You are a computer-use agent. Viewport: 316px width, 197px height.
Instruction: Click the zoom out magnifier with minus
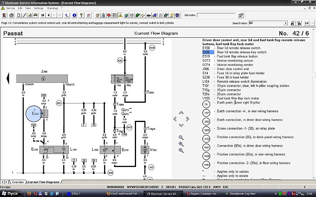click(x=181, y=150)
